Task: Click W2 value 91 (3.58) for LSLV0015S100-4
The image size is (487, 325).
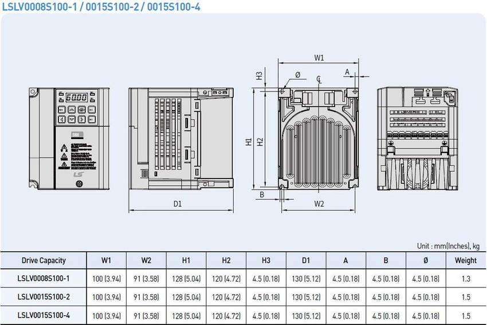Action: click(x=146, y=316)
